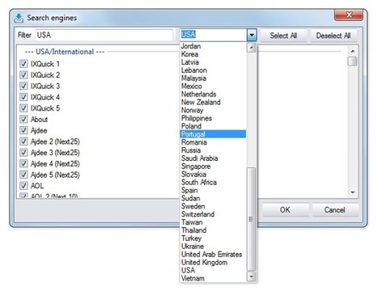The width and height of the screenshot is (378, 295).
Task: Uncheck the IXQuick 2 checkbox
Action: click(23, 75)
